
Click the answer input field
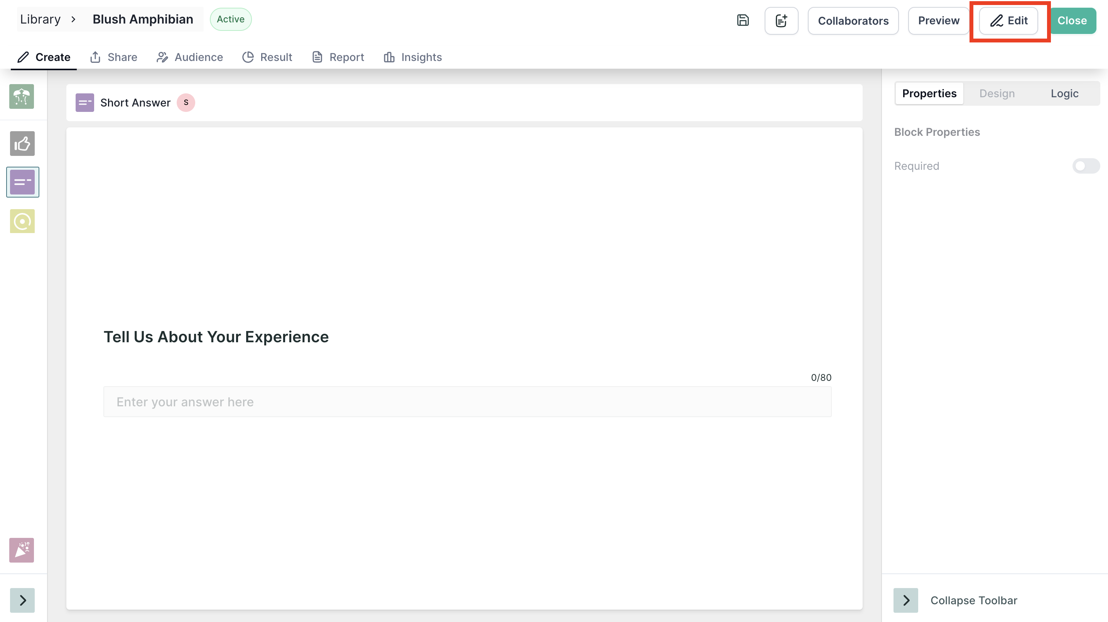pyautogui.click(x=467, y=402)
